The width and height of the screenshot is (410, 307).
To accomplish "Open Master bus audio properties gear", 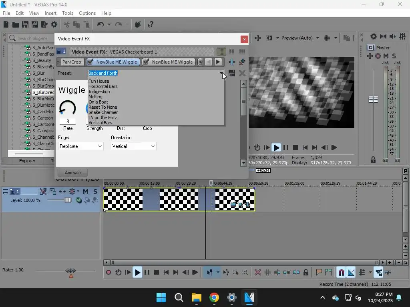I will click(x=374, y=36).
